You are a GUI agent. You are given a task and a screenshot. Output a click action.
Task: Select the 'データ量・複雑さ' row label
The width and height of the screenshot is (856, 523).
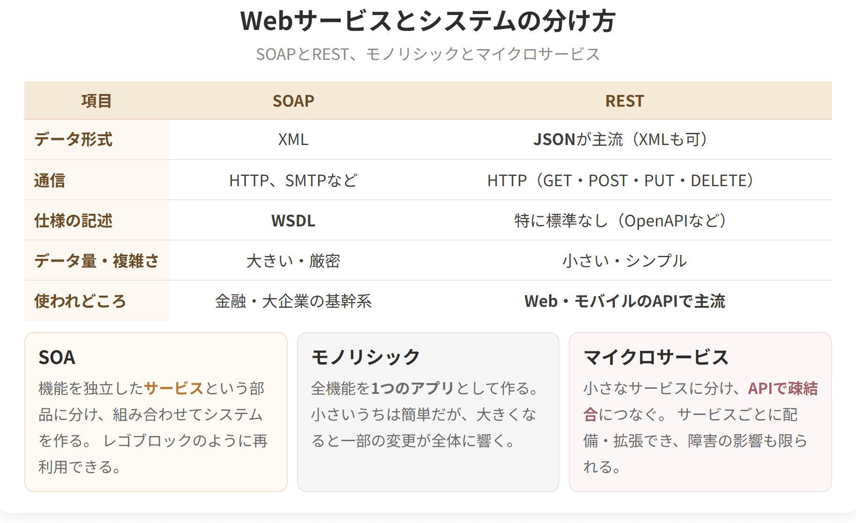click(97, 261)
